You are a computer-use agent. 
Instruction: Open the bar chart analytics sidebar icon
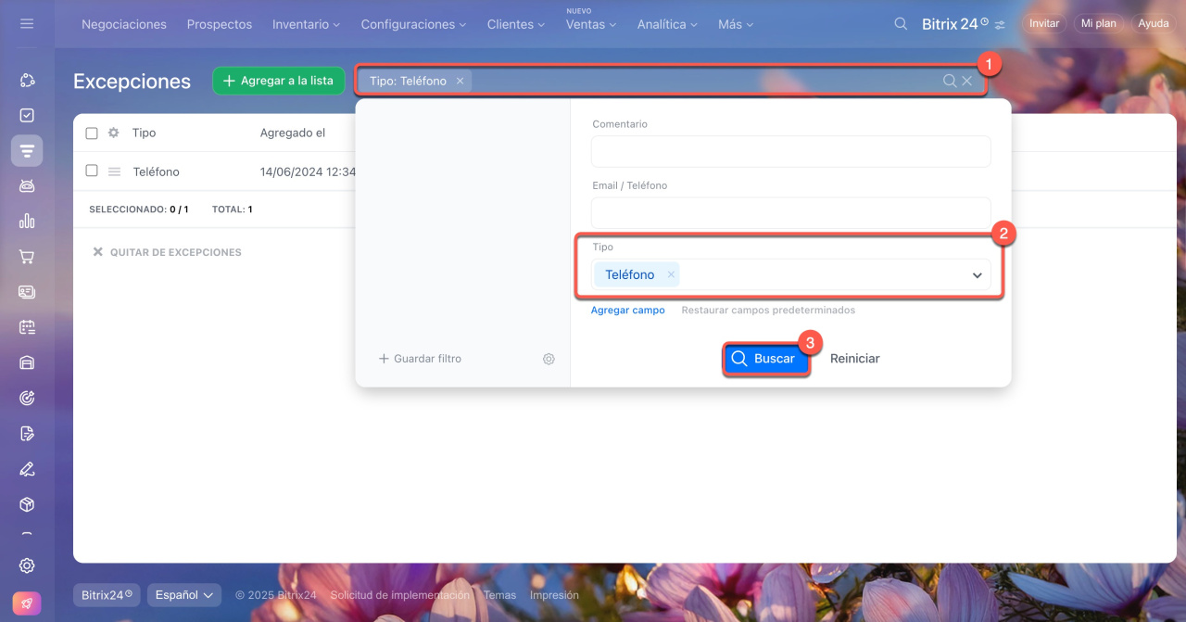coord(27,221)
